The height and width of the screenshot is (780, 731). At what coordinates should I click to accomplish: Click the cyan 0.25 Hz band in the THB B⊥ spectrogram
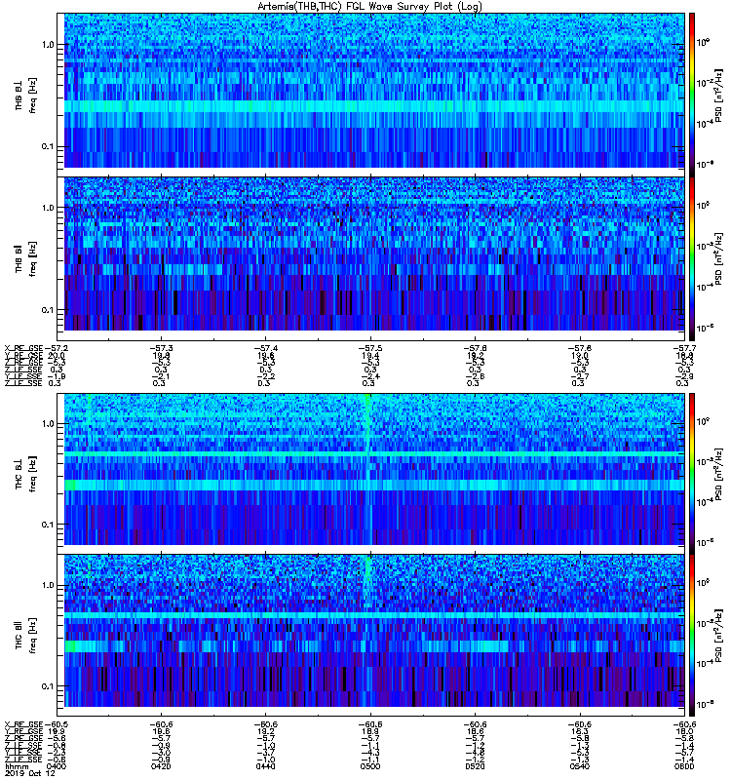coord(374,106)
